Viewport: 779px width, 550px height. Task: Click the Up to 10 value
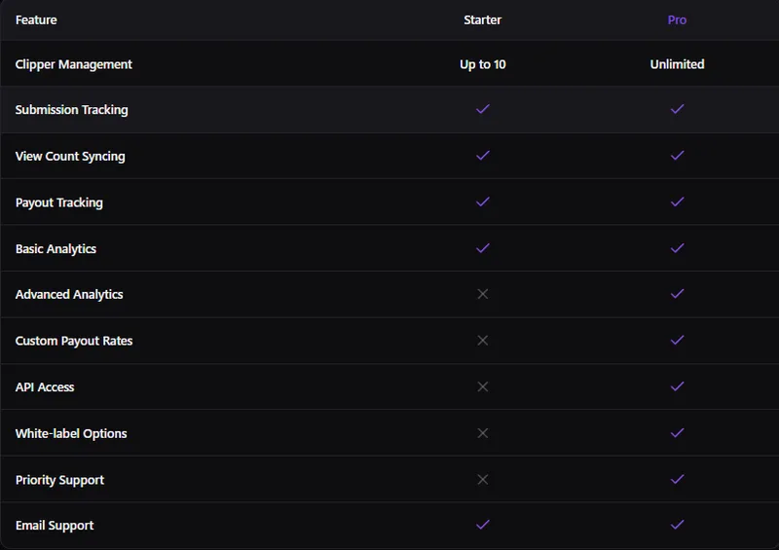[482, 64]
